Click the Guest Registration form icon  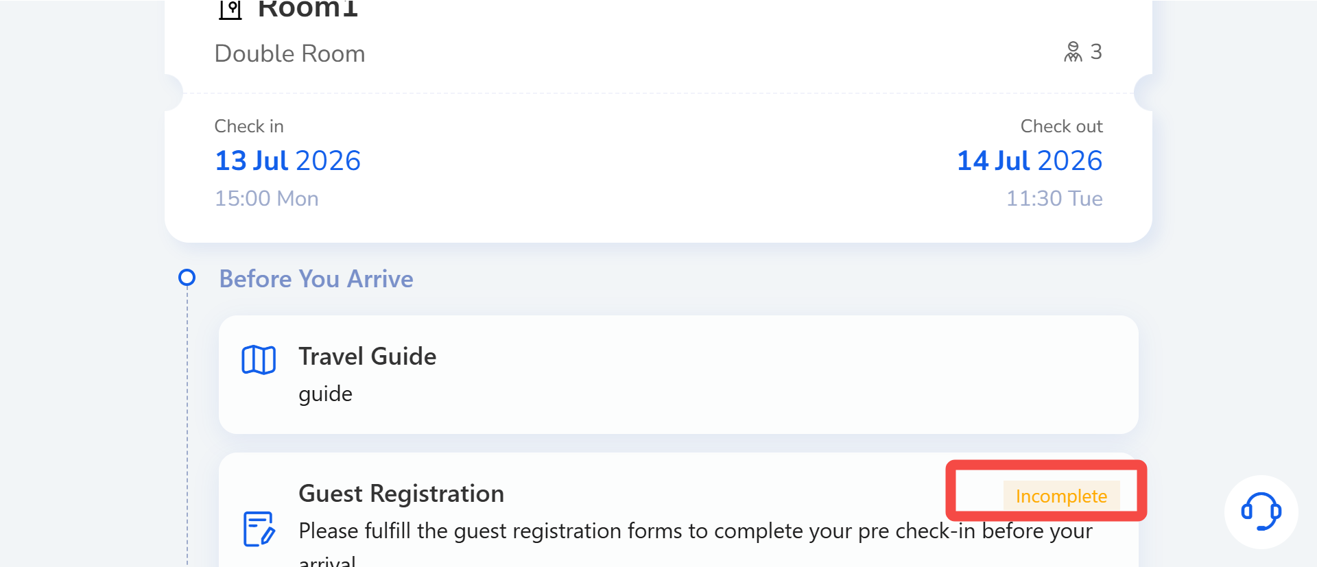click(259, 529)
